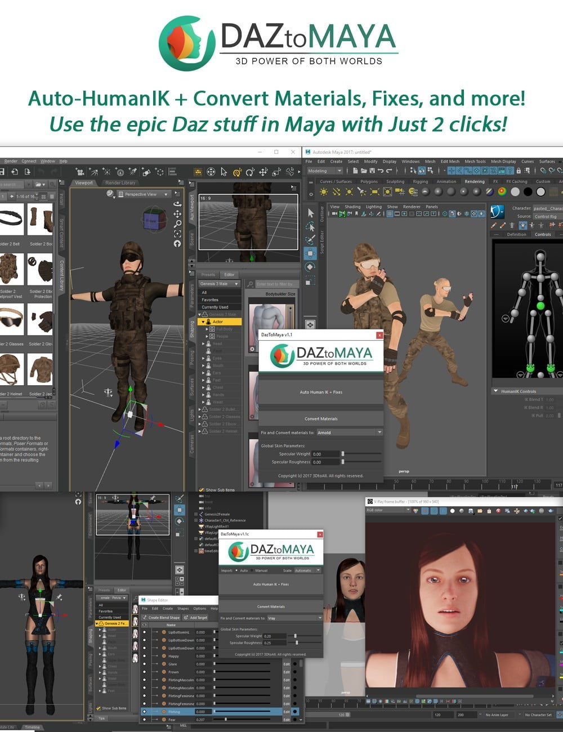The height and width of the screenshot is (732, 563).
Task: Click the magnifier zoom icon in soldier viewport
Action: pos(177,224)
